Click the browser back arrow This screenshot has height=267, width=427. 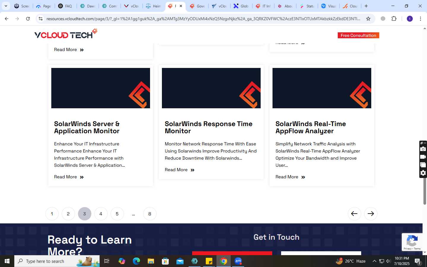pos(7,19)
